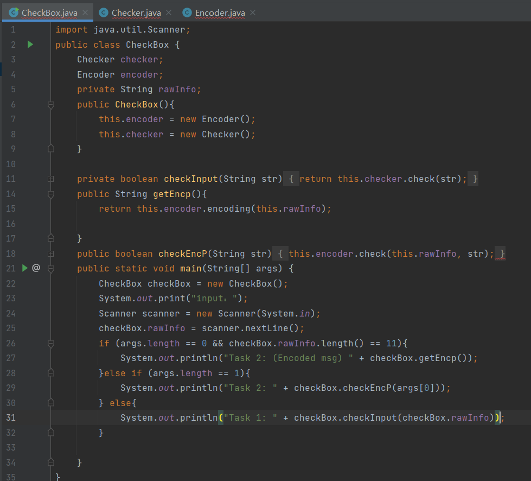Close the Checker.java tab

click(168, 12)
